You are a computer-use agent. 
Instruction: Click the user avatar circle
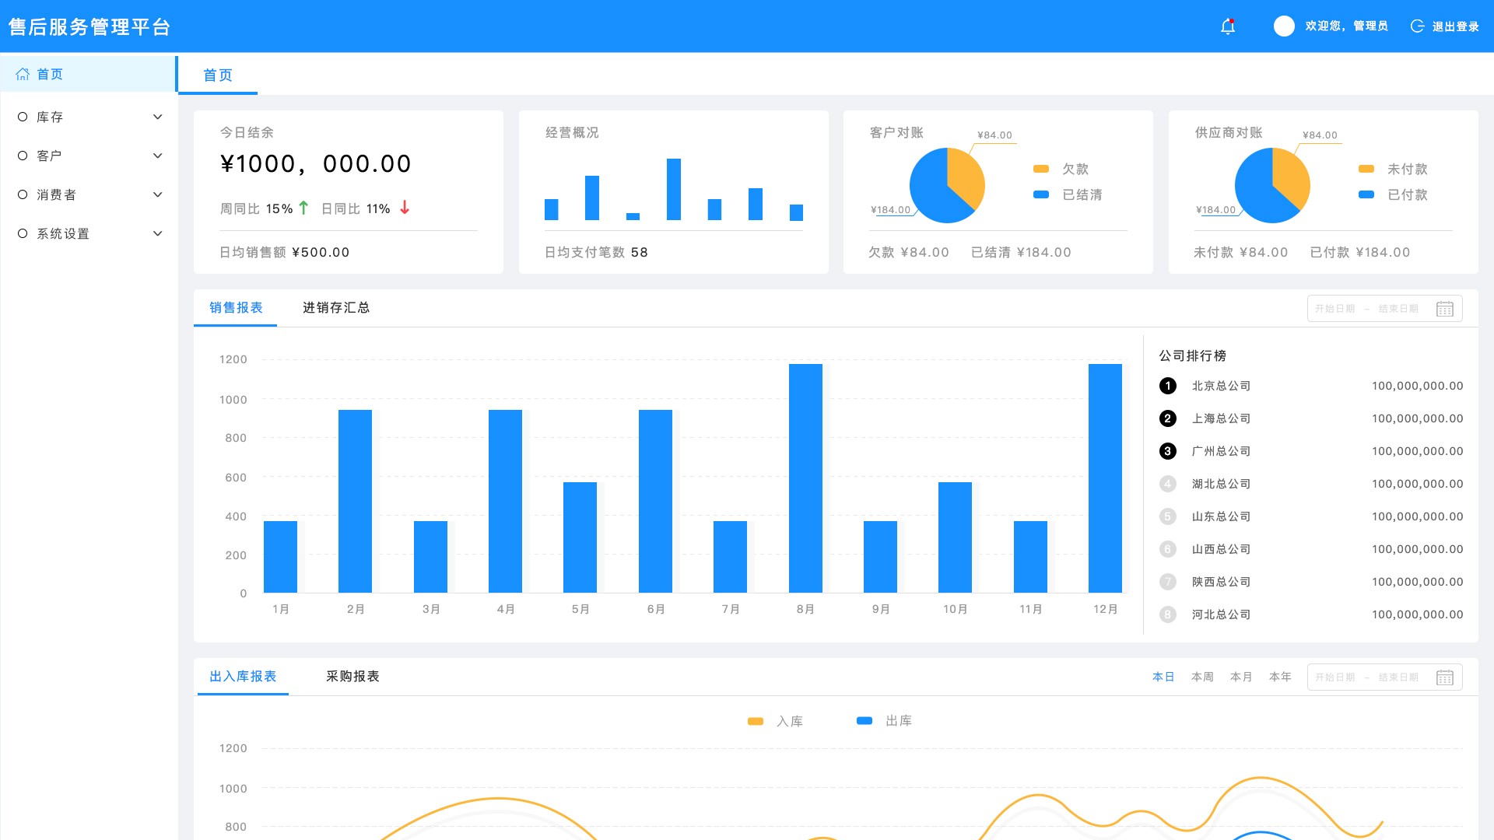pyautogui.click(x=1284, y=26)
